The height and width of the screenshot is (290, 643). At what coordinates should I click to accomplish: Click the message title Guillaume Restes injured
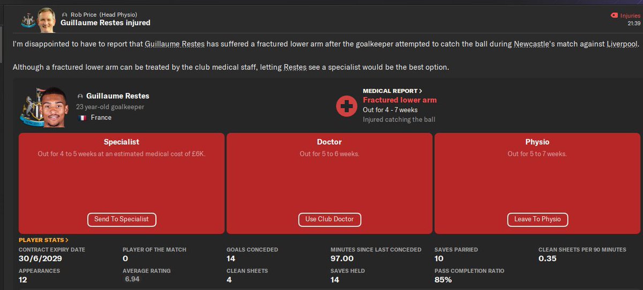106,23
